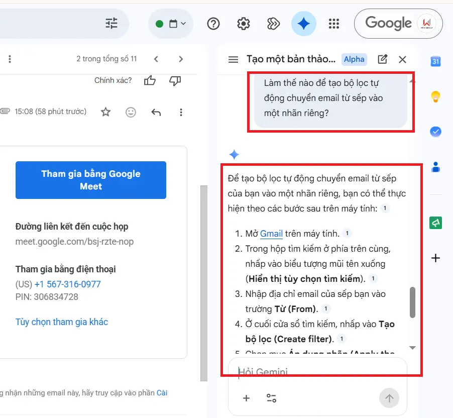Reply to the email
Viewport: 453px width, 418px height.
pos(156,112)
